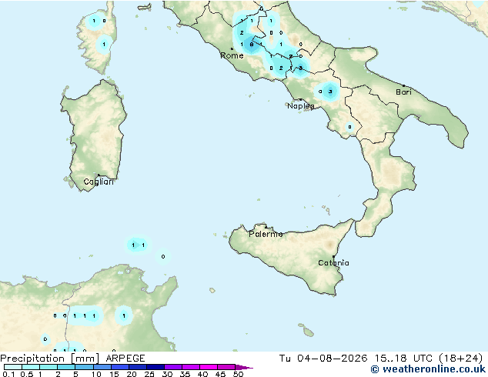The height and width of the screenshot is (377, 488).
Task: Click the 'Precipitation [mm]' title text
Action: (x=49, y=359)
